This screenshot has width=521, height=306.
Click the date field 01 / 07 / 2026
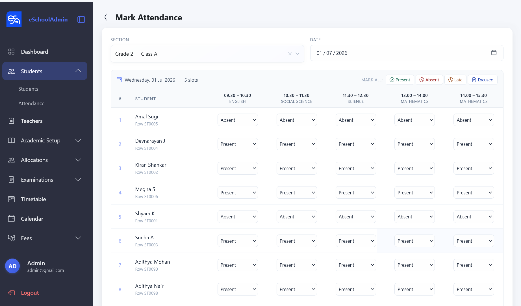pyautogui.click(x=407, y=53)
